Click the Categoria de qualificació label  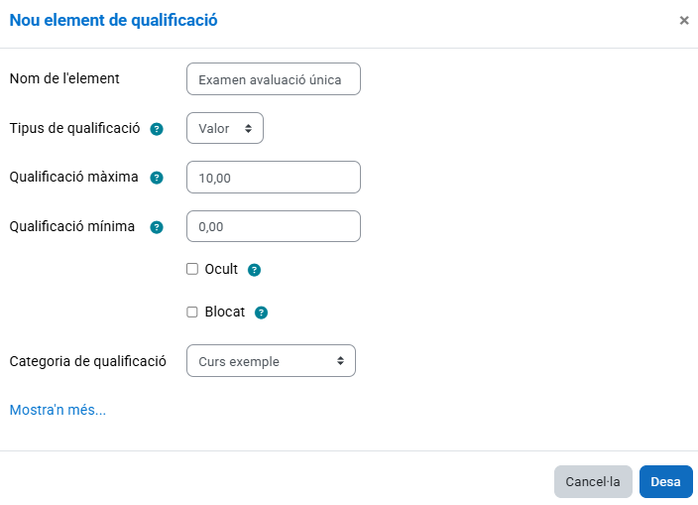87,361
